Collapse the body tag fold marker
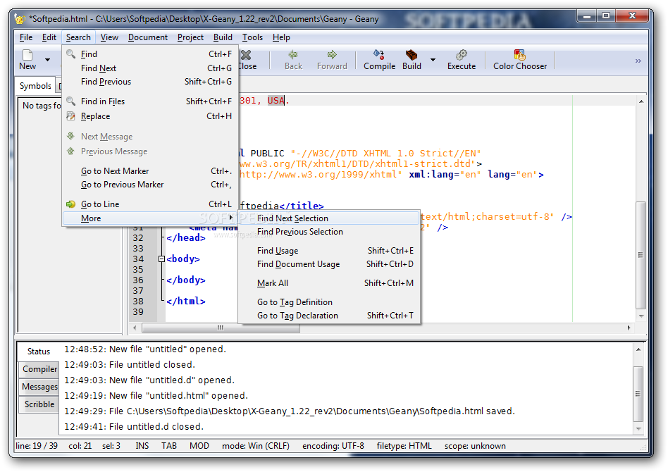 click(x=161, y=259)
